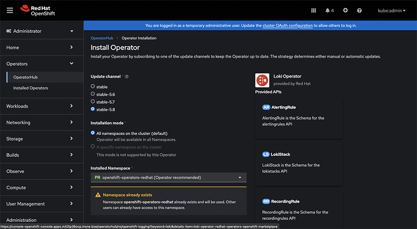This screenshot has height=229, width=417.
Task: Click the cluster OAuth configuration link
Action: click(287, 25)
